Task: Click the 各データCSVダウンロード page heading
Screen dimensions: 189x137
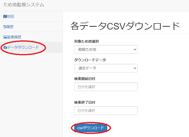Action: point(125,26)
